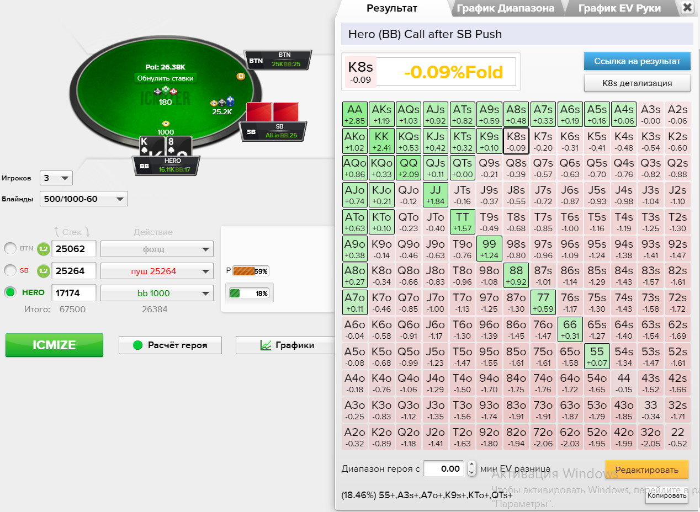The image size is (700, 512).
Task: Click the HERO seat plate
Action: [166, 165]
